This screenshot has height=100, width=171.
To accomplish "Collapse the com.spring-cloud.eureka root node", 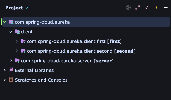I will [5, 22].
